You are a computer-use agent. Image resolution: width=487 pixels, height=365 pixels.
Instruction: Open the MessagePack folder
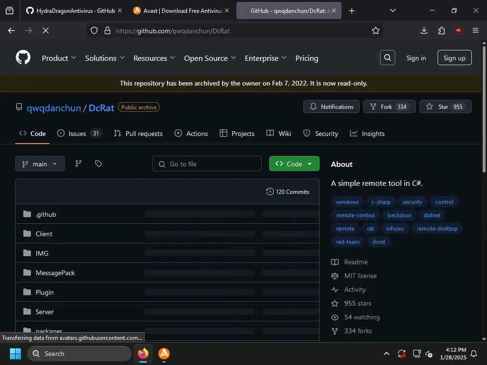(55, 273)
